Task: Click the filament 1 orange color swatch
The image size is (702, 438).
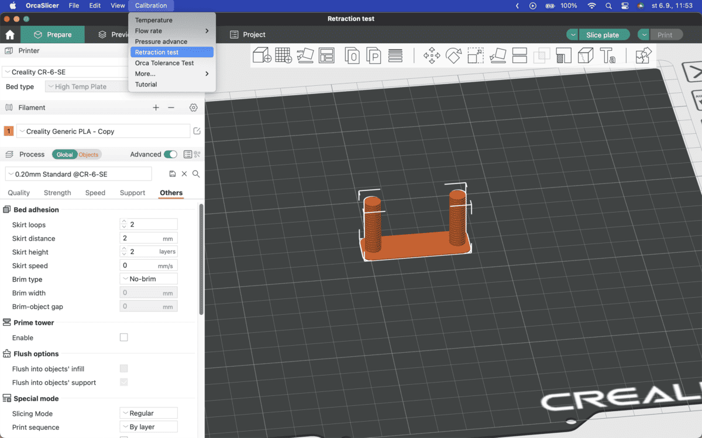Action: point(9,131)
